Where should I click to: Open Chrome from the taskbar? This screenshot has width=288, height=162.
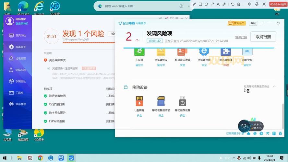click(x=40, y=158)
